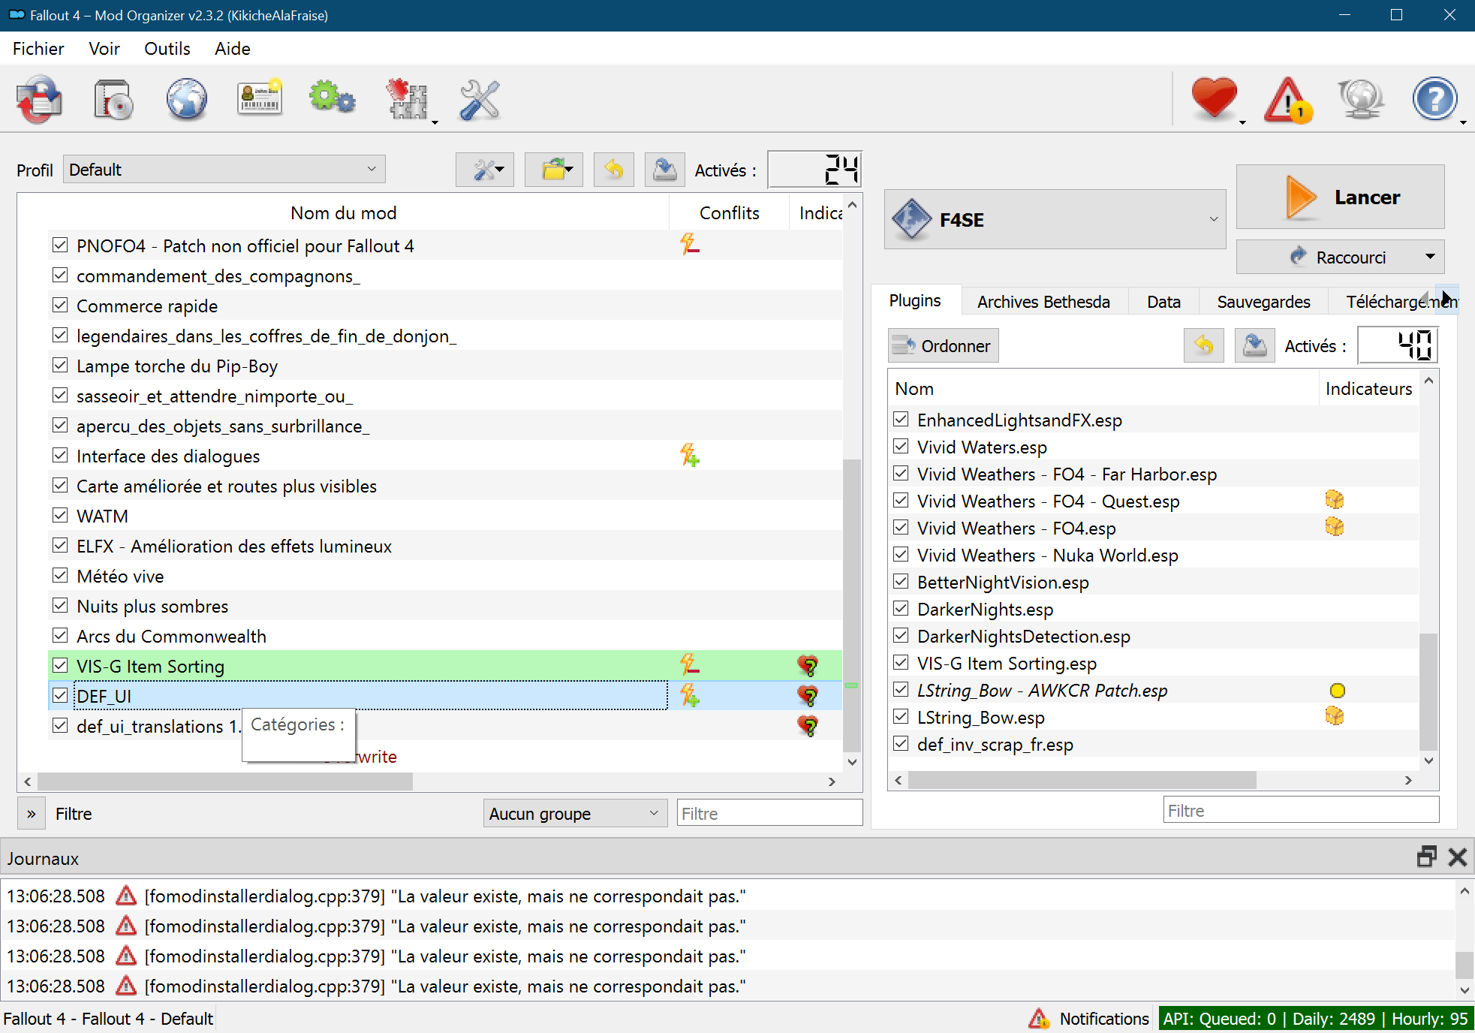Screen dimensions: 1475x1033
Task: Expand the filter panel chevron button
Action: pos(31,813)
